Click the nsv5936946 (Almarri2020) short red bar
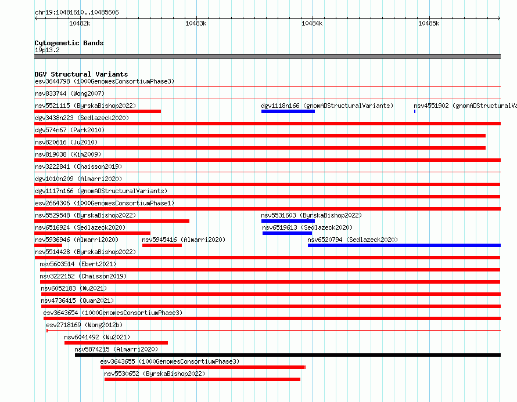Screen dimensions: 517x402 [48, 245]
